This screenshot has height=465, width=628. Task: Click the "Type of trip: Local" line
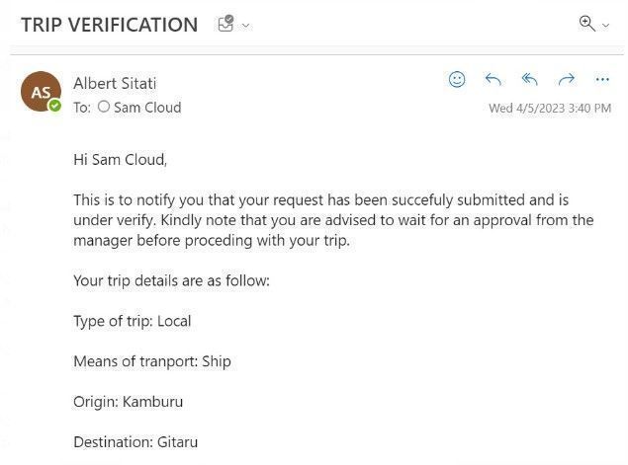pos(132,321)
